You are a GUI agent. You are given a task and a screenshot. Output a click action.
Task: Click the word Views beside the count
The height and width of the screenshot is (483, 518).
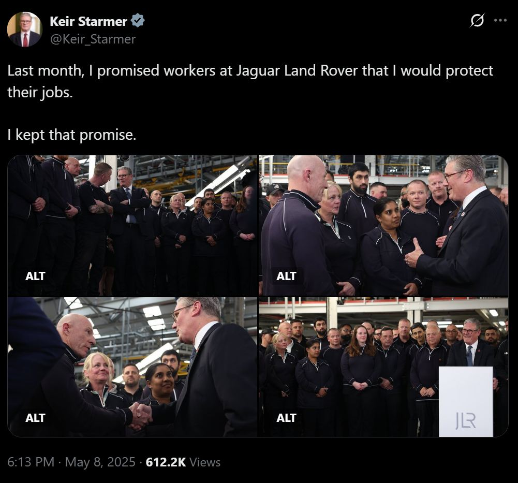[x=205, y=462]
